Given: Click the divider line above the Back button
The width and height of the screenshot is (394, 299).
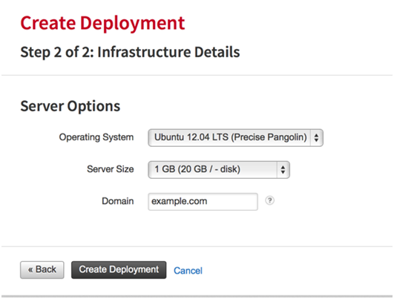Looking at the screenshot, I should tap(197, 246).
